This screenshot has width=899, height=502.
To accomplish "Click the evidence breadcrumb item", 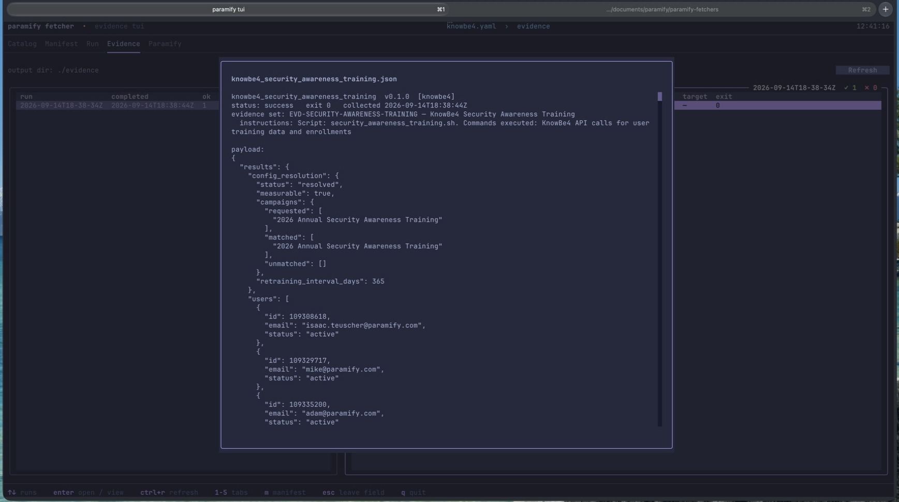I will click(x=534, y=26).
